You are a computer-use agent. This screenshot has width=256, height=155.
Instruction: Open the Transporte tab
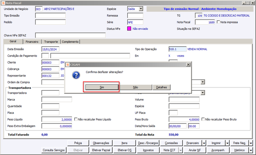point(51,42)
